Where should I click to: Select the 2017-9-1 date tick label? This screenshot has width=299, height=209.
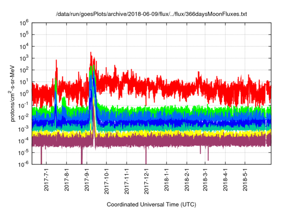point(87,180)
